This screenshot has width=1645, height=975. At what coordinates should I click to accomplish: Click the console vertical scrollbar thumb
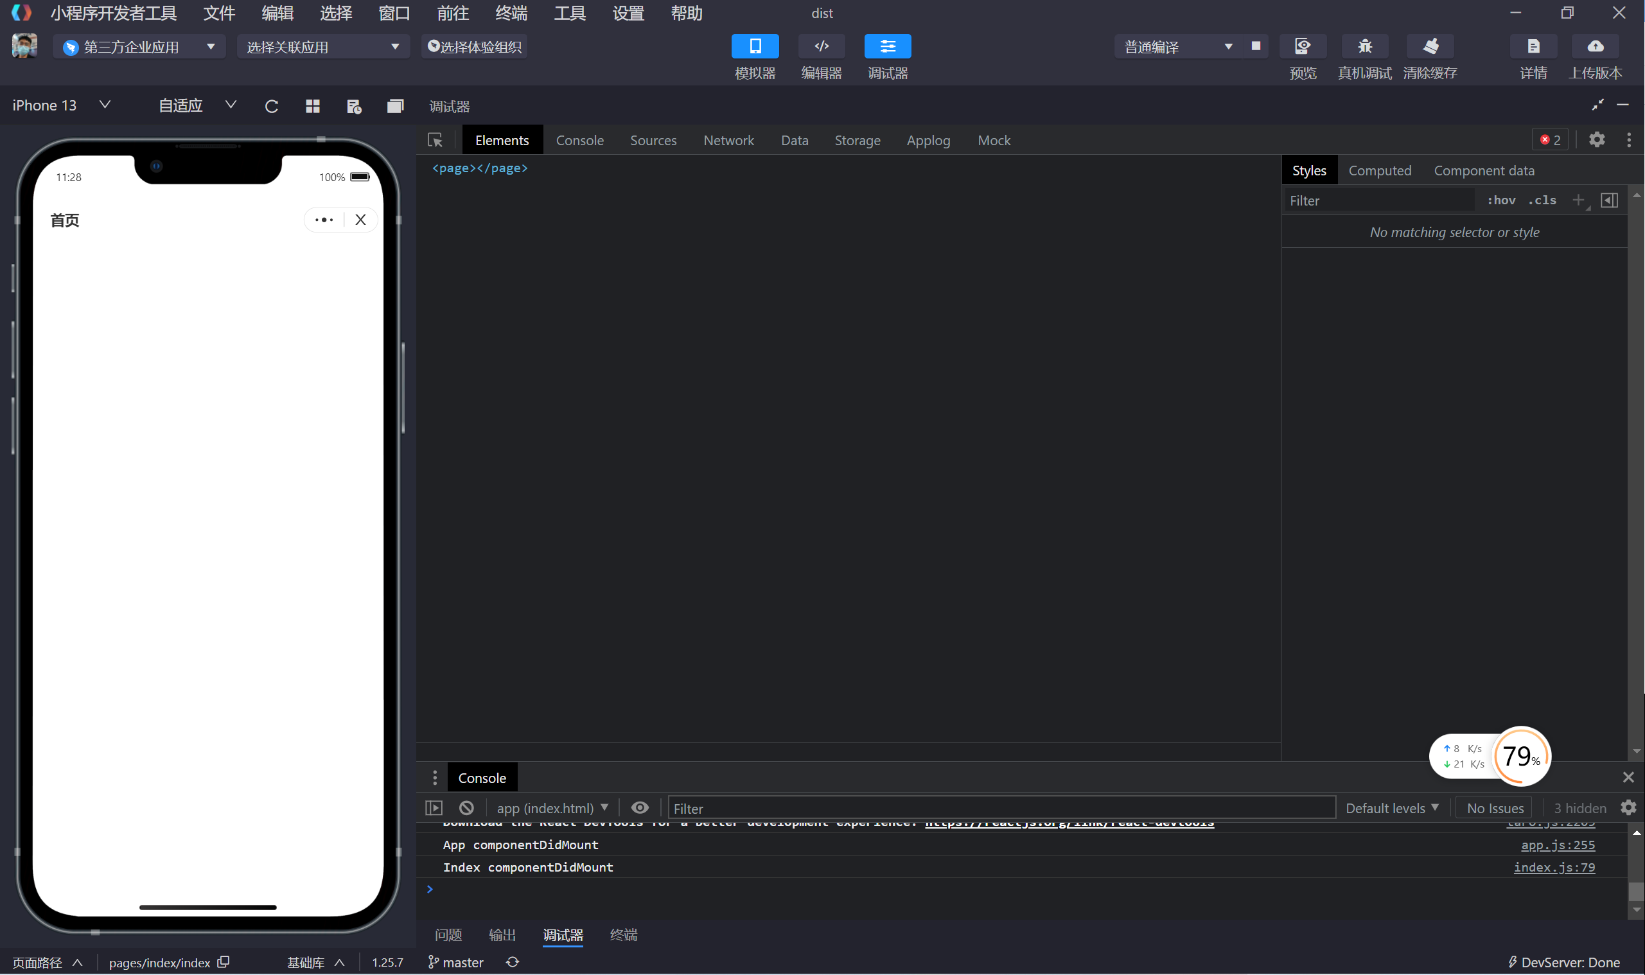point(1636,892)
